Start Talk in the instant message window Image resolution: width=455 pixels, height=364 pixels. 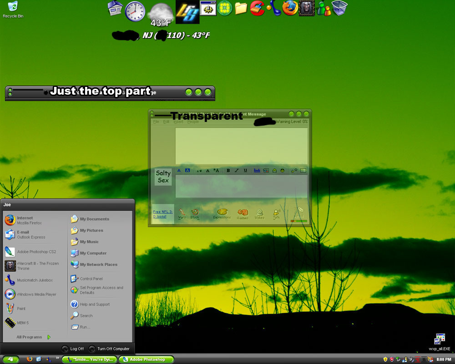click(277, 214)
